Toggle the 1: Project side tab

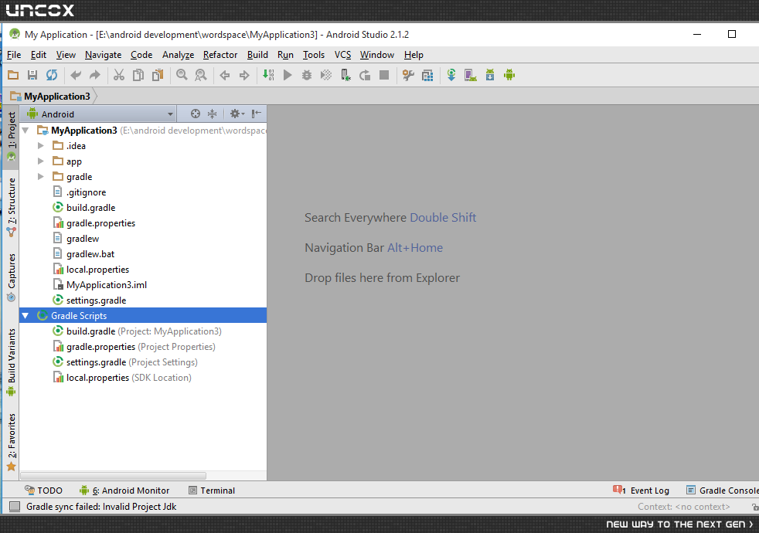tap(11, 137)
